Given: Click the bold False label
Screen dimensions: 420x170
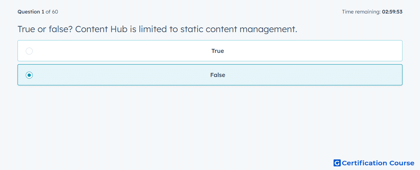Looking at the screenshot, I should point(218,75).
